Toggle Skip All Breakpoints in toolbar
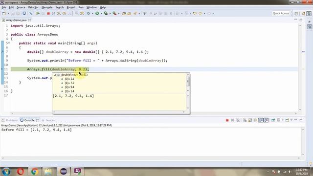Screen dimensions: 313x176 pyautogui.click(x=30, y=13)
